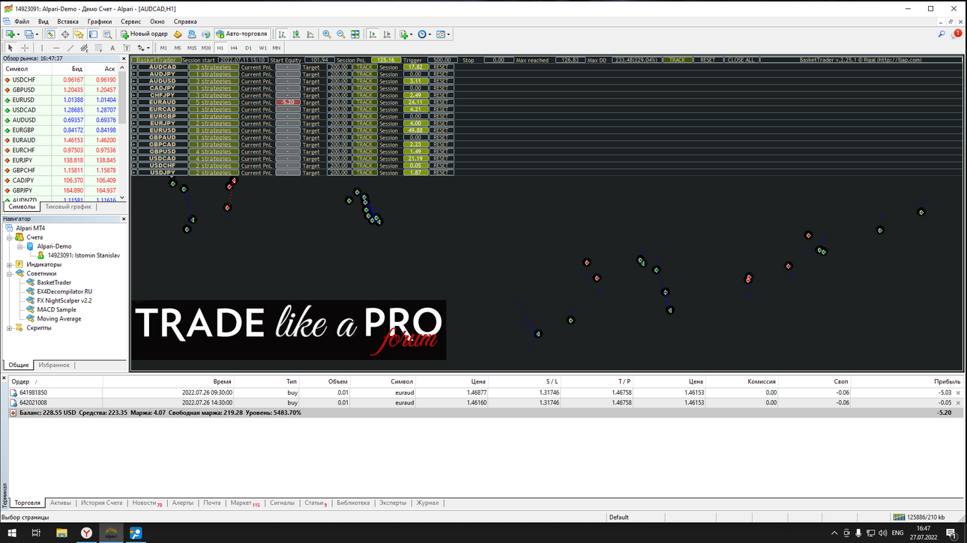Open the Эксперты terminal tab
The width and height of the screenshot is (967, 543).
(x=393, y=503)
